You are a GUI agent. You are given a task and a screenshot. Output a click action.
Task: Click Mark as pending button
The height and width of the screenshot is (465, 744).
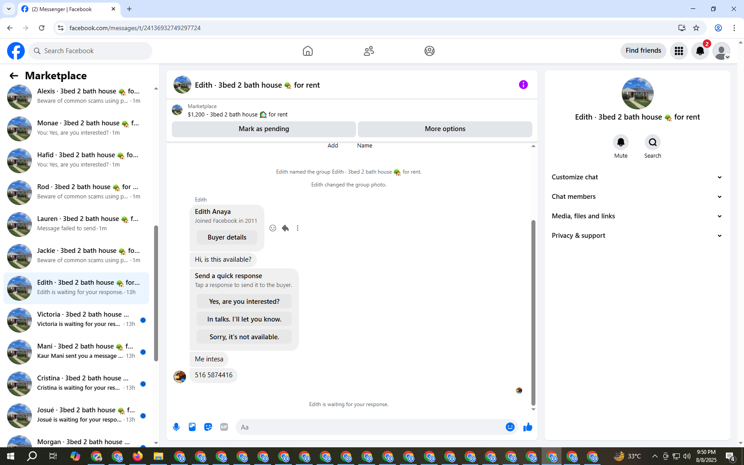[x=264, y=129]
